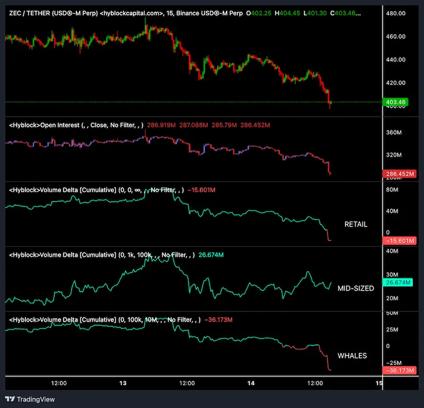Select date 14 on the time axis
This screenshot has width=424, height=408.
251,383
